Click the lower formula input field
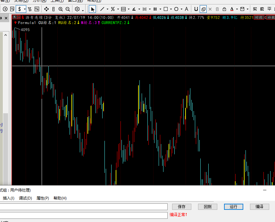This screenshot has height=222, width=275. coord(83,215)
